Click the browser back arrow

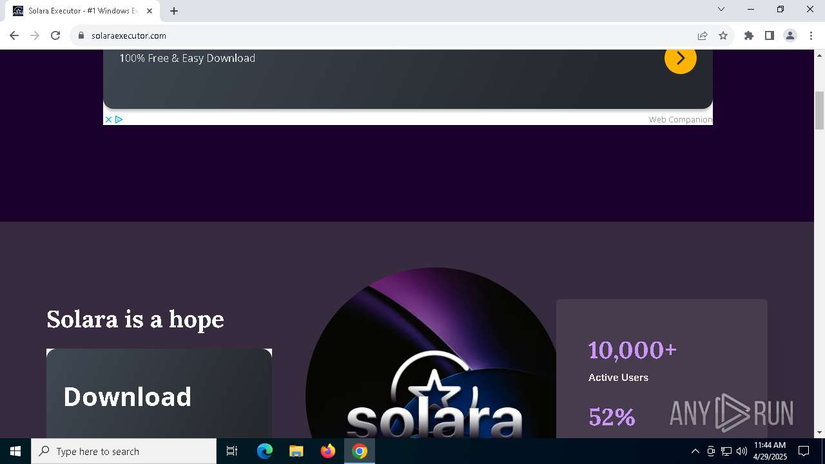(x=14, y=35)
